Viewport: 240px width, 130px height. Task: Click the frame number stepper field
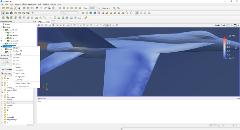point(100,8)
